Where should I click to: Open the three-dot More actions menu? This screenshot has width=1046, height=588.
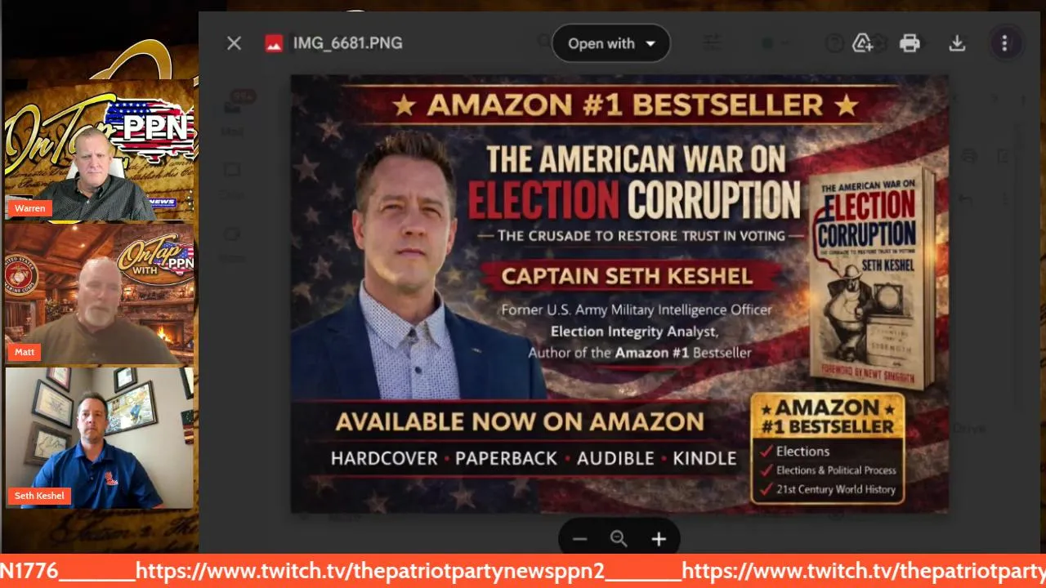point(1004,43)
